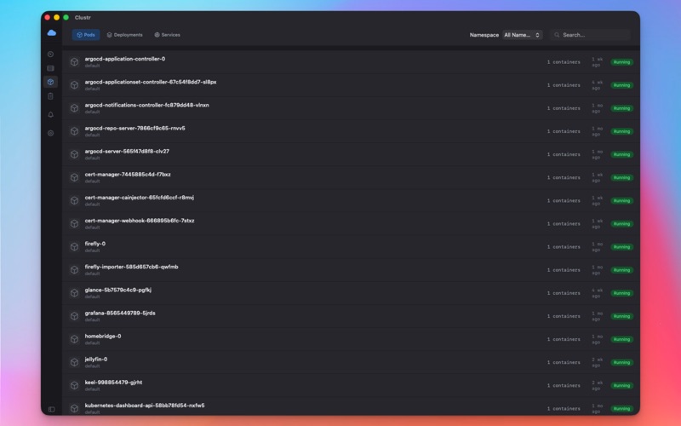This screenshot has height=426, width=681.
Task: Click cube icon of cert-manager-cainjector pod
Action: [74, 200]
